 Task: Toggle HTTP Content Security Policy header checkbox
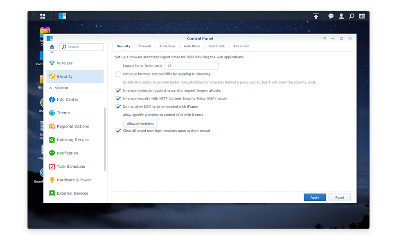click(x=118, y=99)
